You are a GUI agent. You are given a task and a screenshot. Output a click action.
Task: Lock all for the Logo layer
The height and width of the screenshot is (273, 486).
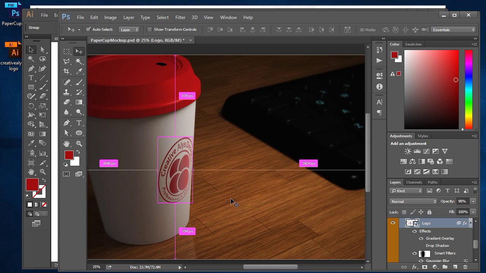429,212
